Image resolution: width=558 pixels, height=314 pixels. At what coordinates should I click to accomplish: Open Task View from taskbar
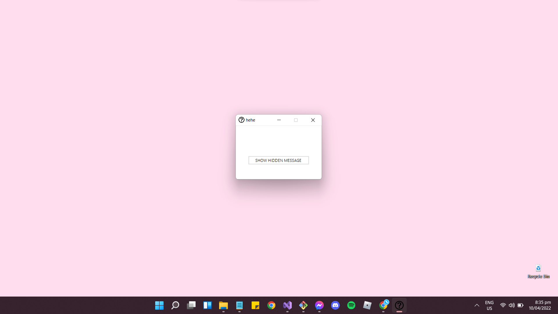click(191, 305)
